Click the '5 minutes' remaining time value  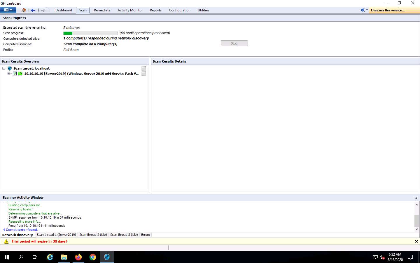click(71, 28)
